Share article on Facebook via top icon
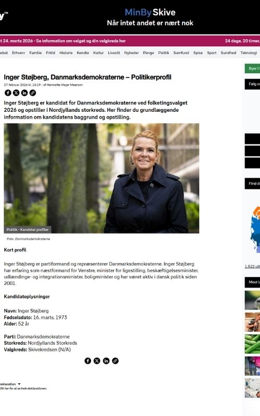Image resolution: width=260 pixels, height=416 pixels. click(8, 93)
